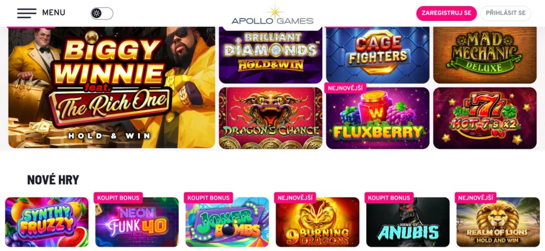
Task: Click the Apollo Games logo
Action: (272, 15)
